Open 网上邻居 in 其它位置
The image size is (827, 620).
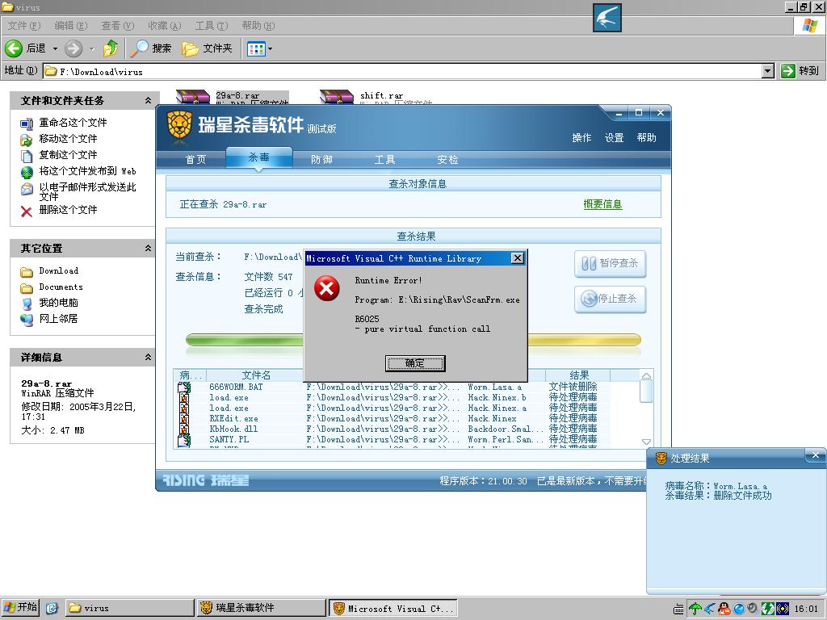tap(58, 318)
